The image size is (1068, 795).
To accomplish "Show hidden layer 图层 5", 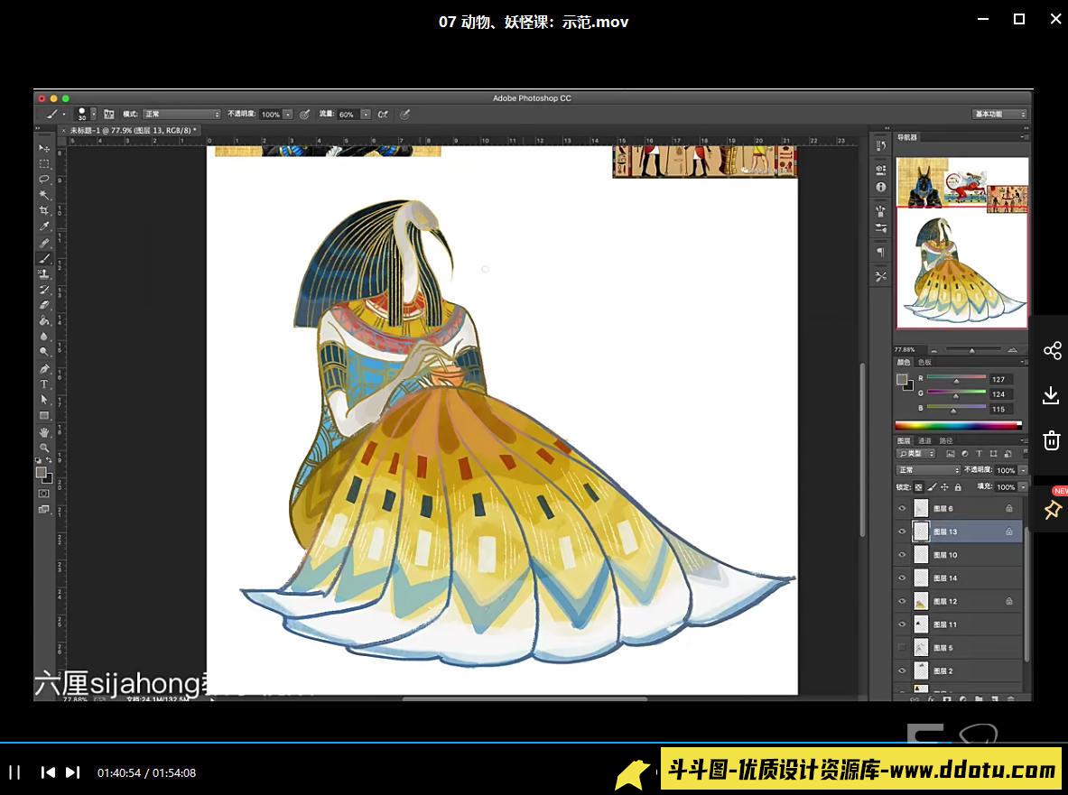I will tap(902, 647).
